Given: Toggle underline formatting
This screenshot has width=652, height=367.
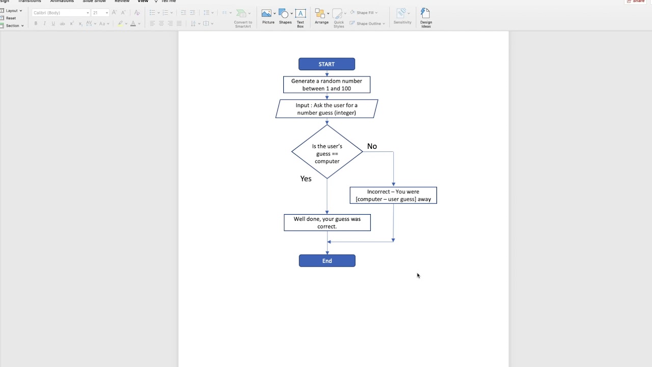Looking at the screenshot, I should click(53, 23).
